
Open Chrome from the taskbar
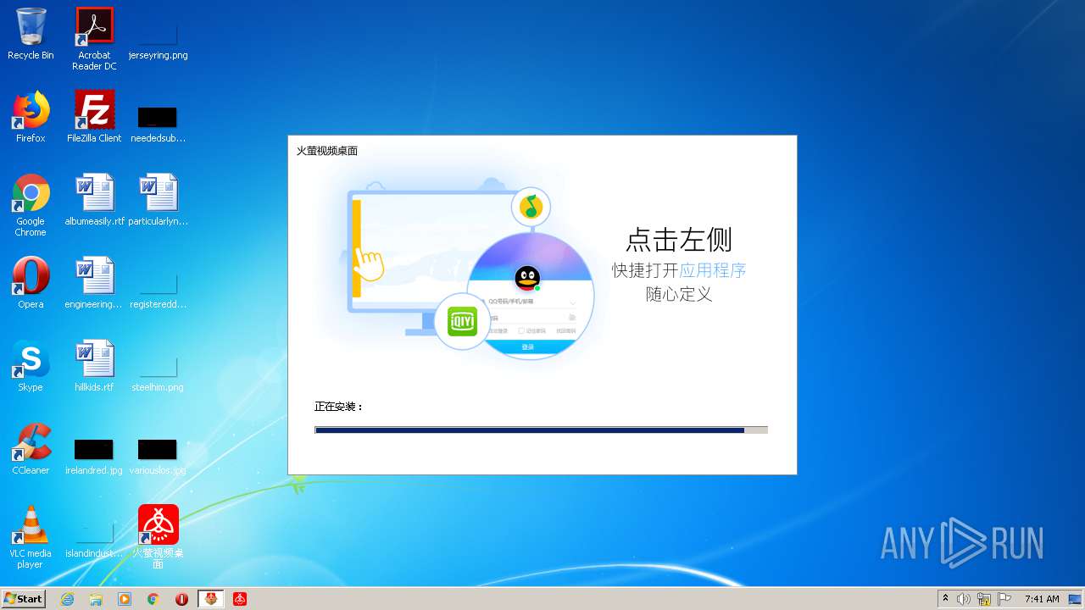click(153, 599)
